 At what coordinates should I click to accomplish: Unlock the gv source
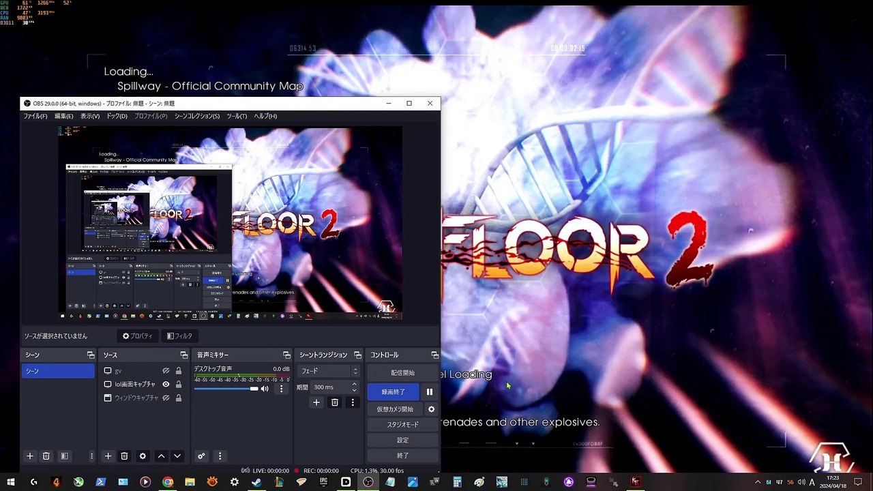[x=179, y=371]
